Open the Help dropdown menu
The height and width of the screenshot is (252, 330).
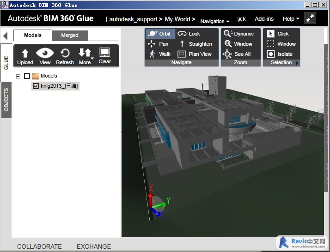(291, 19)
